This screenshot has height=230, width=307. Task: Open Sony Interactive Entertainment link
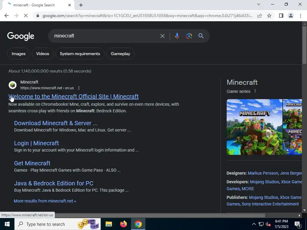point(270,204)
